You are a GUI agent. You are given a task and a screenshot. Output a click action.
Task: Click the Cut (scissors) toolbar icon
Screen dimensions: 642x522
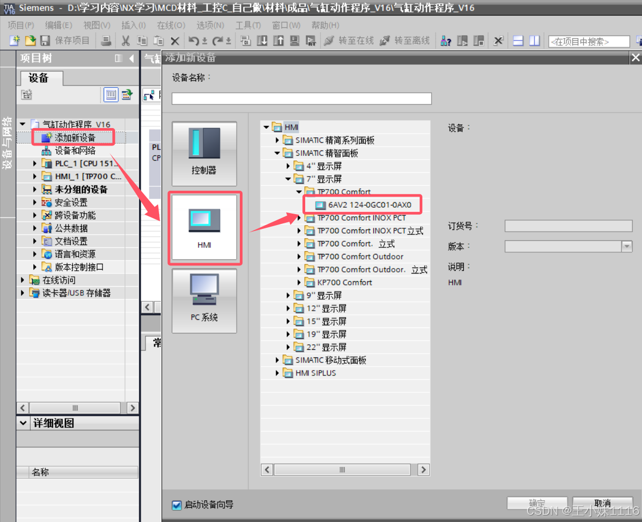(x=126, y=40)
